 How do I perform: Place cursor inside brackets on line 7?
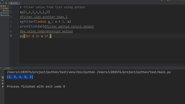pos(50,36)
